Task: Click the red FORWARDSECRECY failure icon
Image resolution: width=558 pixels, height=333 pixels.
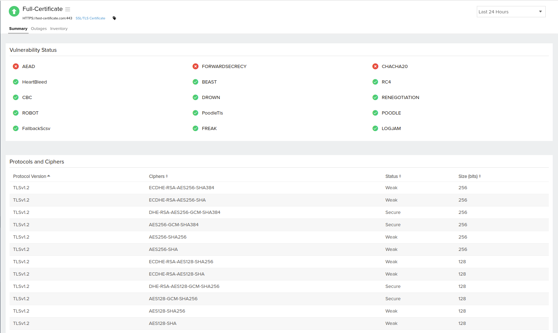Action: (x=196, y=66)
